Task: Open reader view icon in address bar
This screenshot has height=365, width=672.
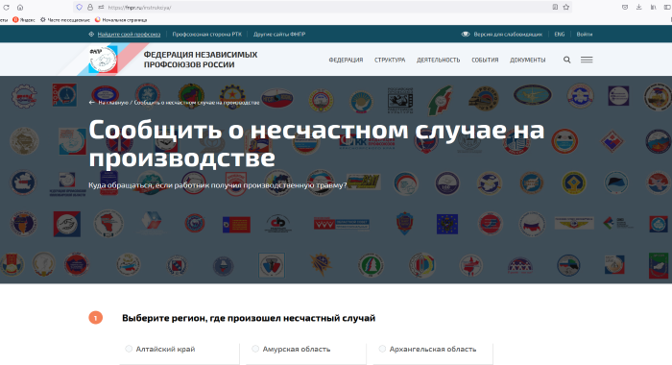Action: pos(555,7)
